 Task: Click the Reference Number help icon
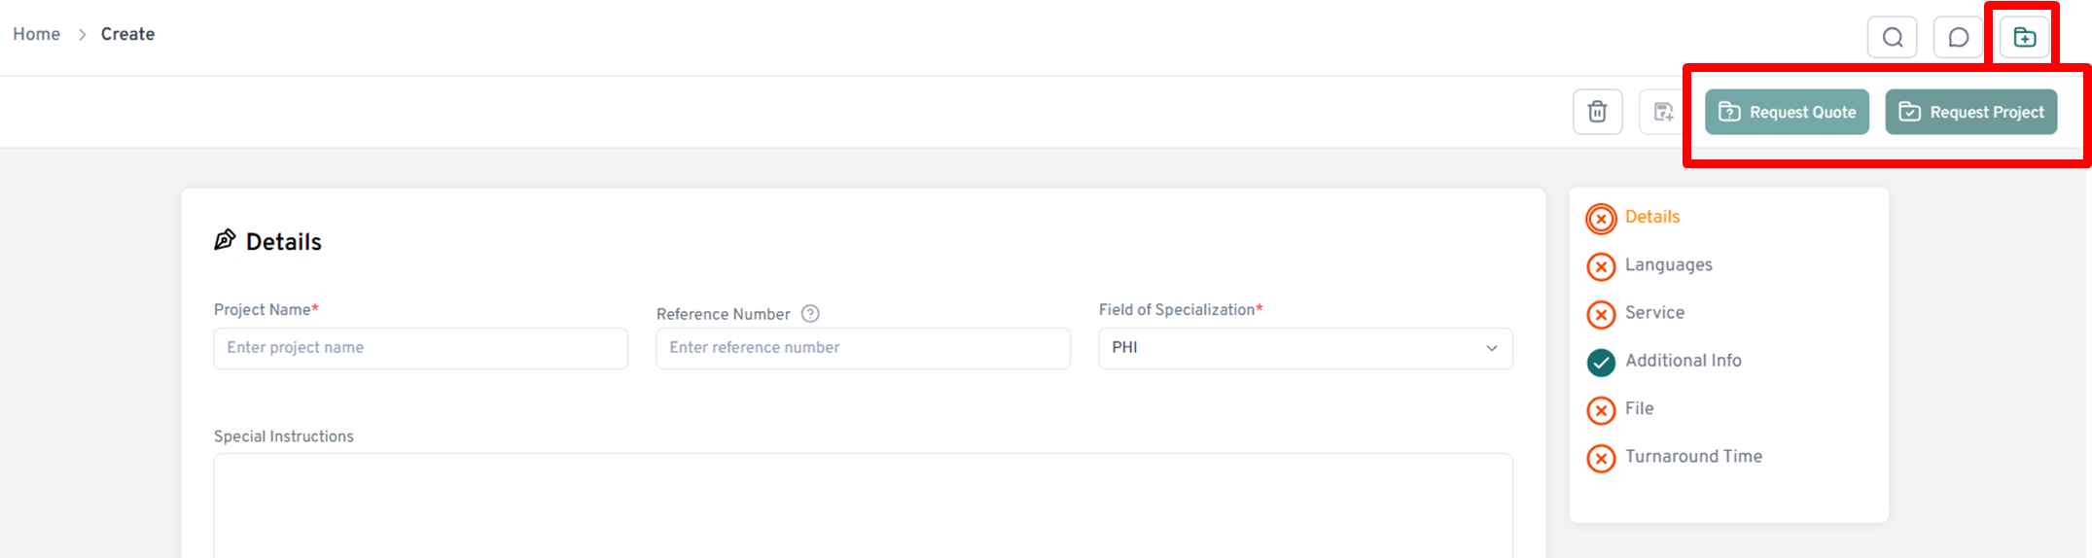click(x=810, y=314)
